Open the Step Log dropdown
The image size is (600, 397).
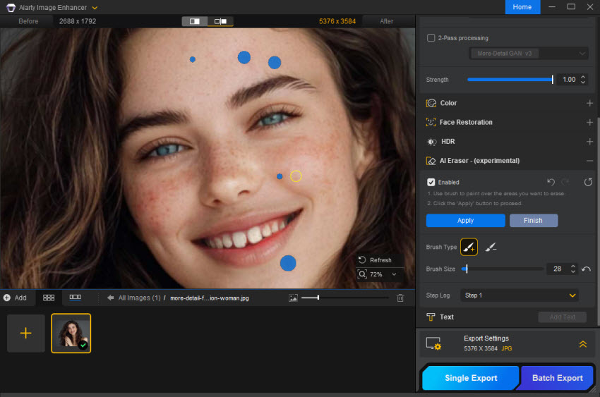pyautogui.click(x=519, y=295)
